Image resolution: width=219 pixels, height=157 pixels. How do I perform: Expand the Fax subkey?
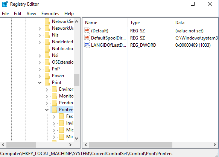pos(54,117)
